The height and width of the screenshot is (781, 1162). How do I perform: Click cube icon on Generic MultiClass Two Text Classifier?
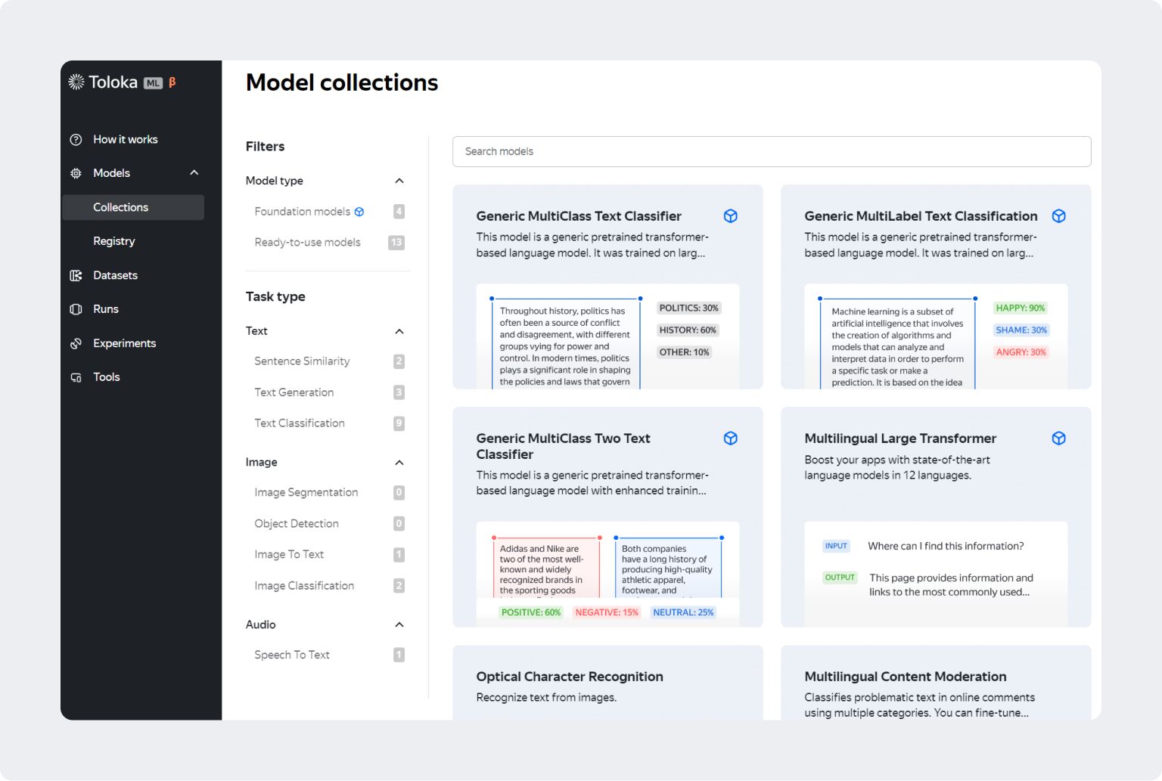731,439
